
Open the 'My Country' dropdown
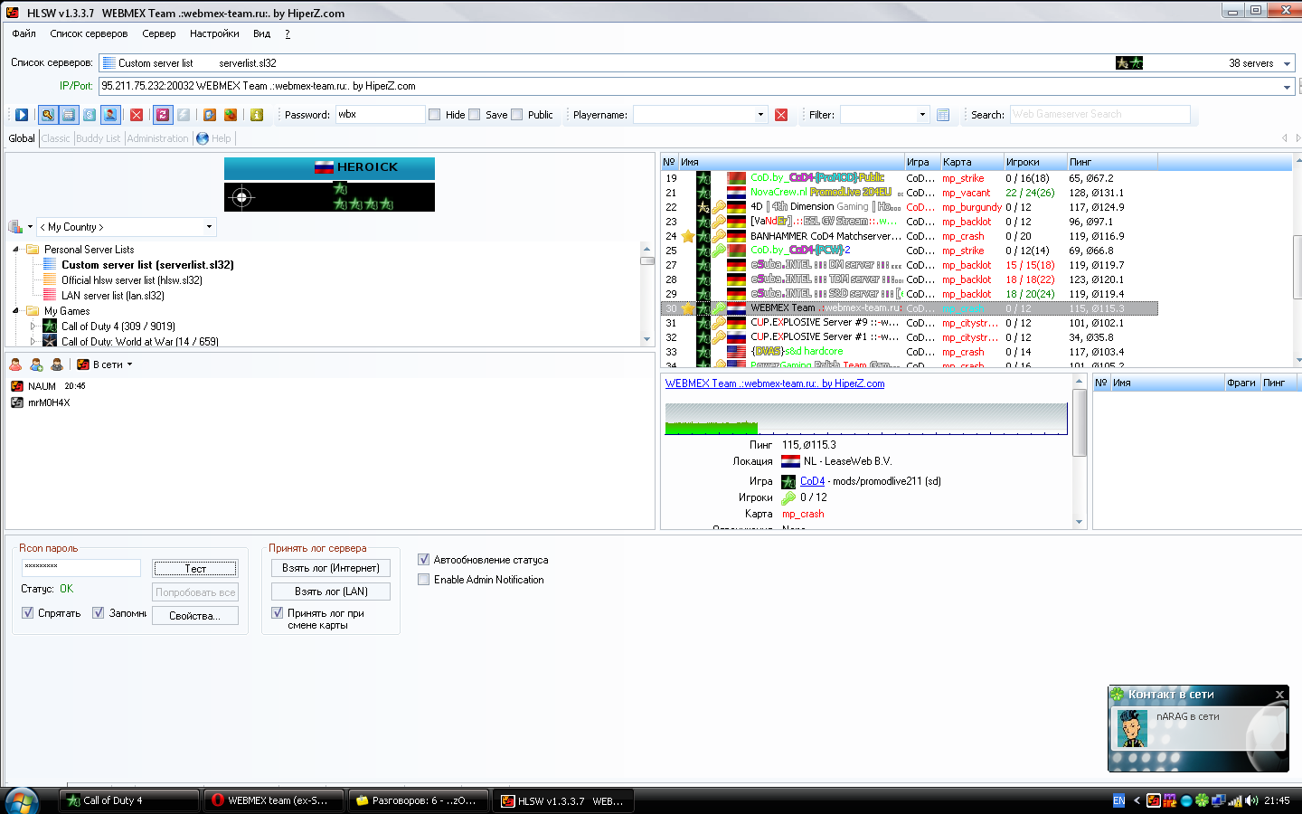(x=209, y=227)
